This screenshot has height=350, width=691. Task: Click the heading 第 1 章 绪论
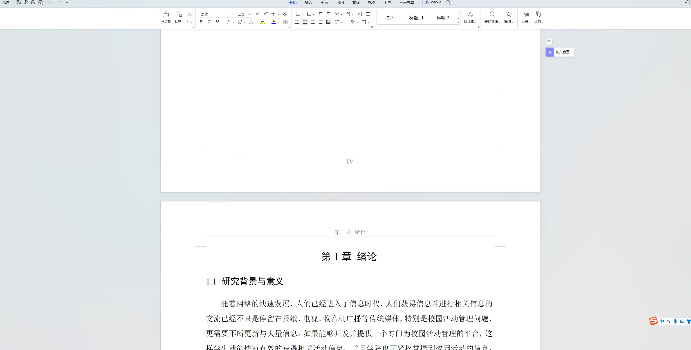pos(349,257)
